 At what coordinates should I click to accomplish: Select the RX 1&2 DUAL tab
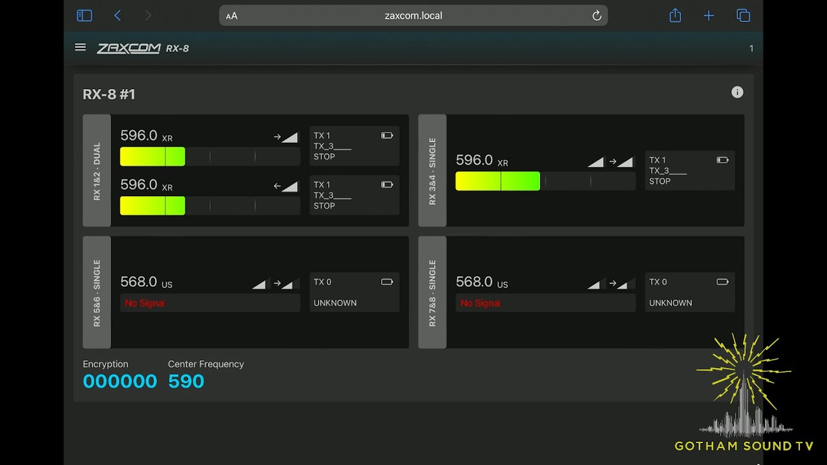[97, 170]
